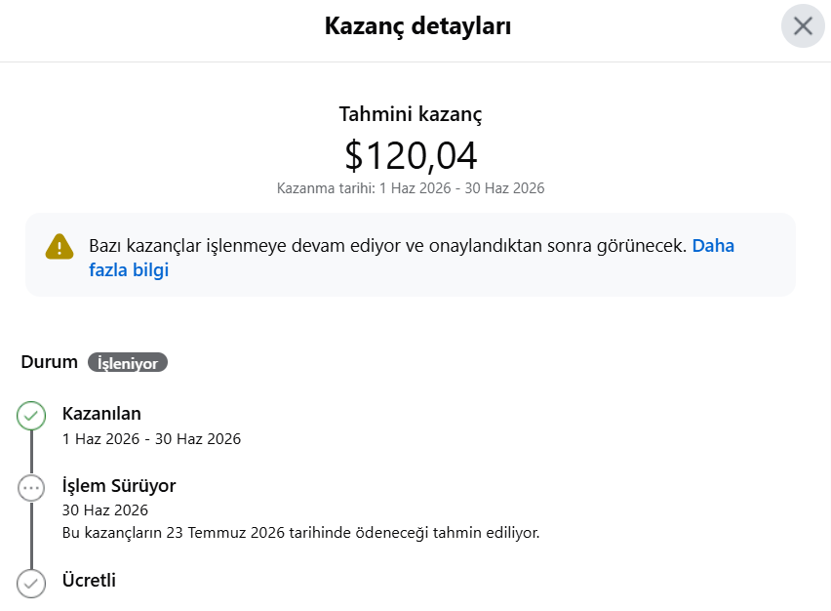Select the İşleniyor status badge
Image resolution: width=831 pixels, height=611 pixels.
pos(128,363)
